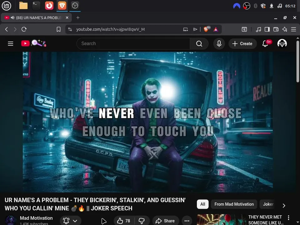Expand the subscription notification bell dropdown
This screenshot has width=300, height=225.
pyautogui.click(x=70, y=221)
